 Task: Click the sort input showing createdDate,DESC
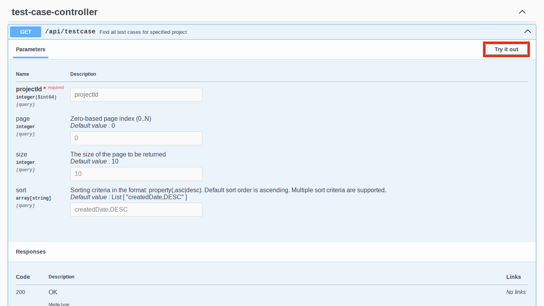pos(136,209)
